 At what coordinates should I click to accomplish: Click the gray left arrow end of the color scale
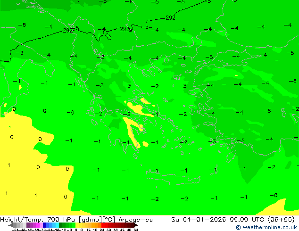point(11,225)
